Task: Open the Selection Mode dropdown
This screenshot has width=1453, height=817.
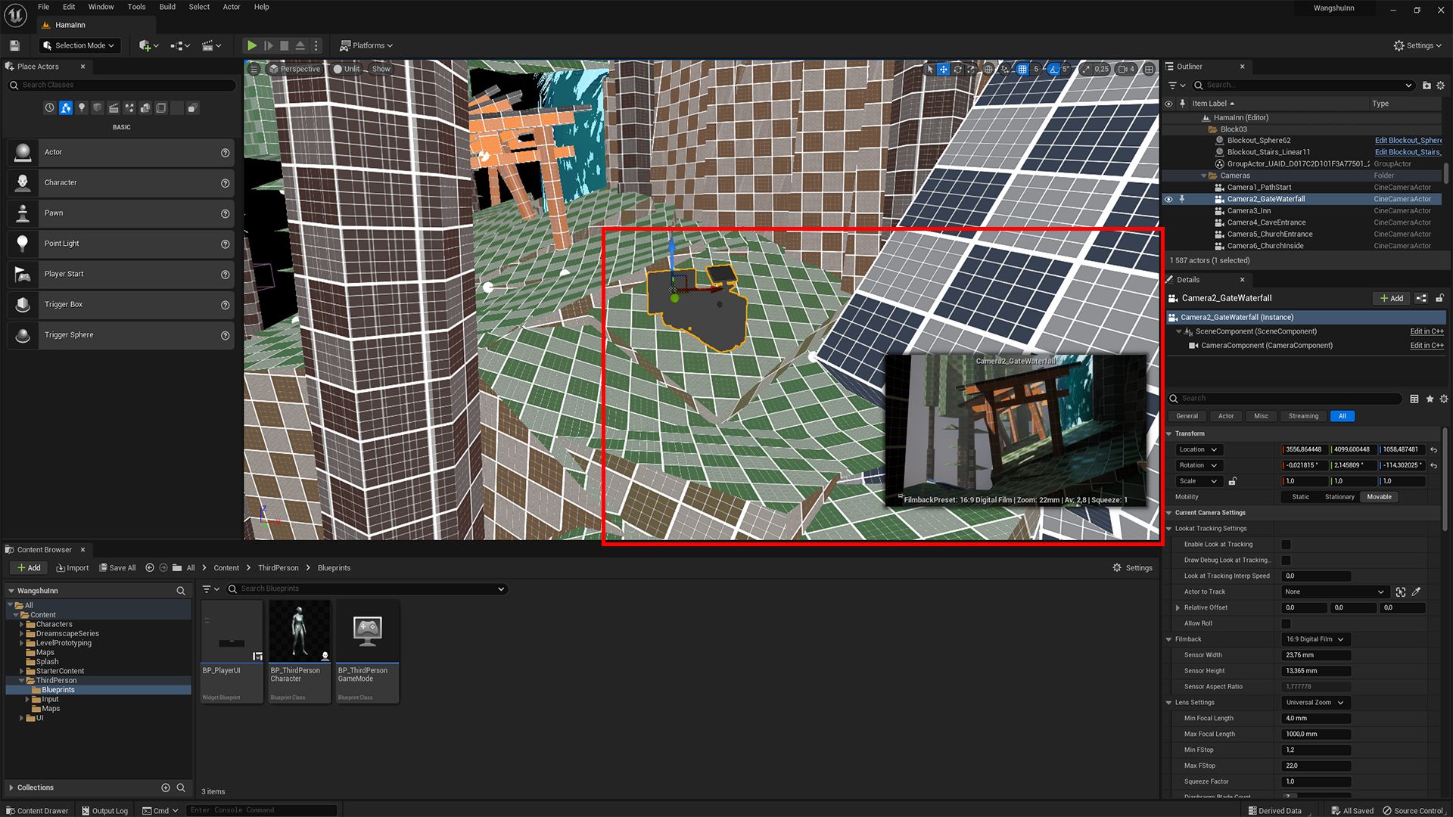Action: (79, 45)
